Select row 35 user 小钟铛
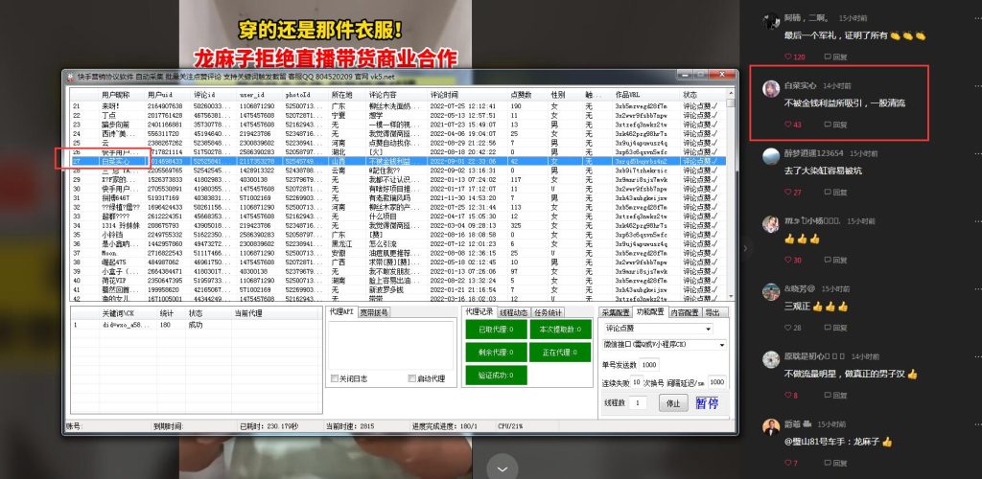Screen dimensions: 982x479 (398, 235)
